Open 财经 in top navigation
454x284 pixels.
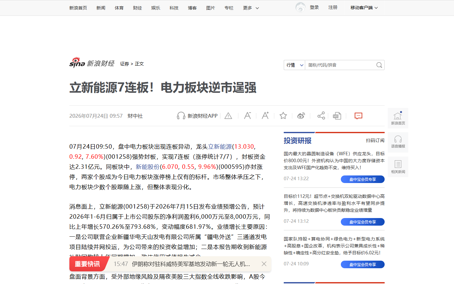tap(137, 8)
